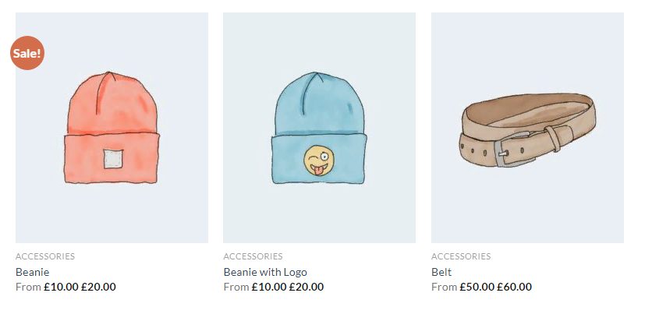652x314 pixels.
Task: Click the £20.00 price under Beanie with Logo
Action: 307,287
